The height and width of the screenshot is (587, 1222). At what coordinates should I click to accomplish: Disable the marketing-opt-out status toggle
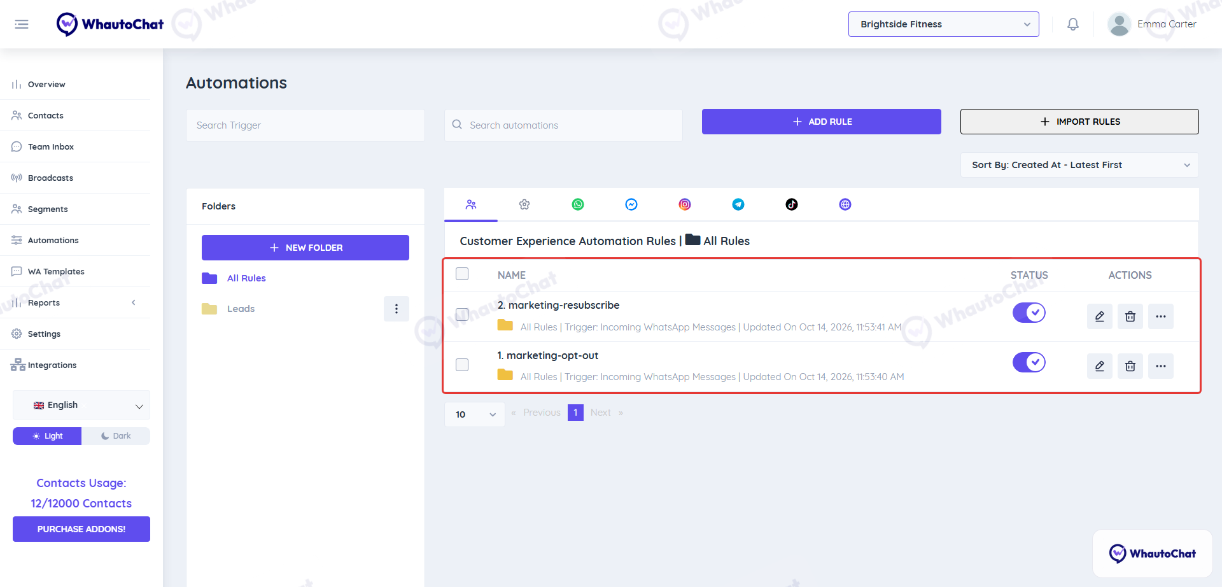1029,362
